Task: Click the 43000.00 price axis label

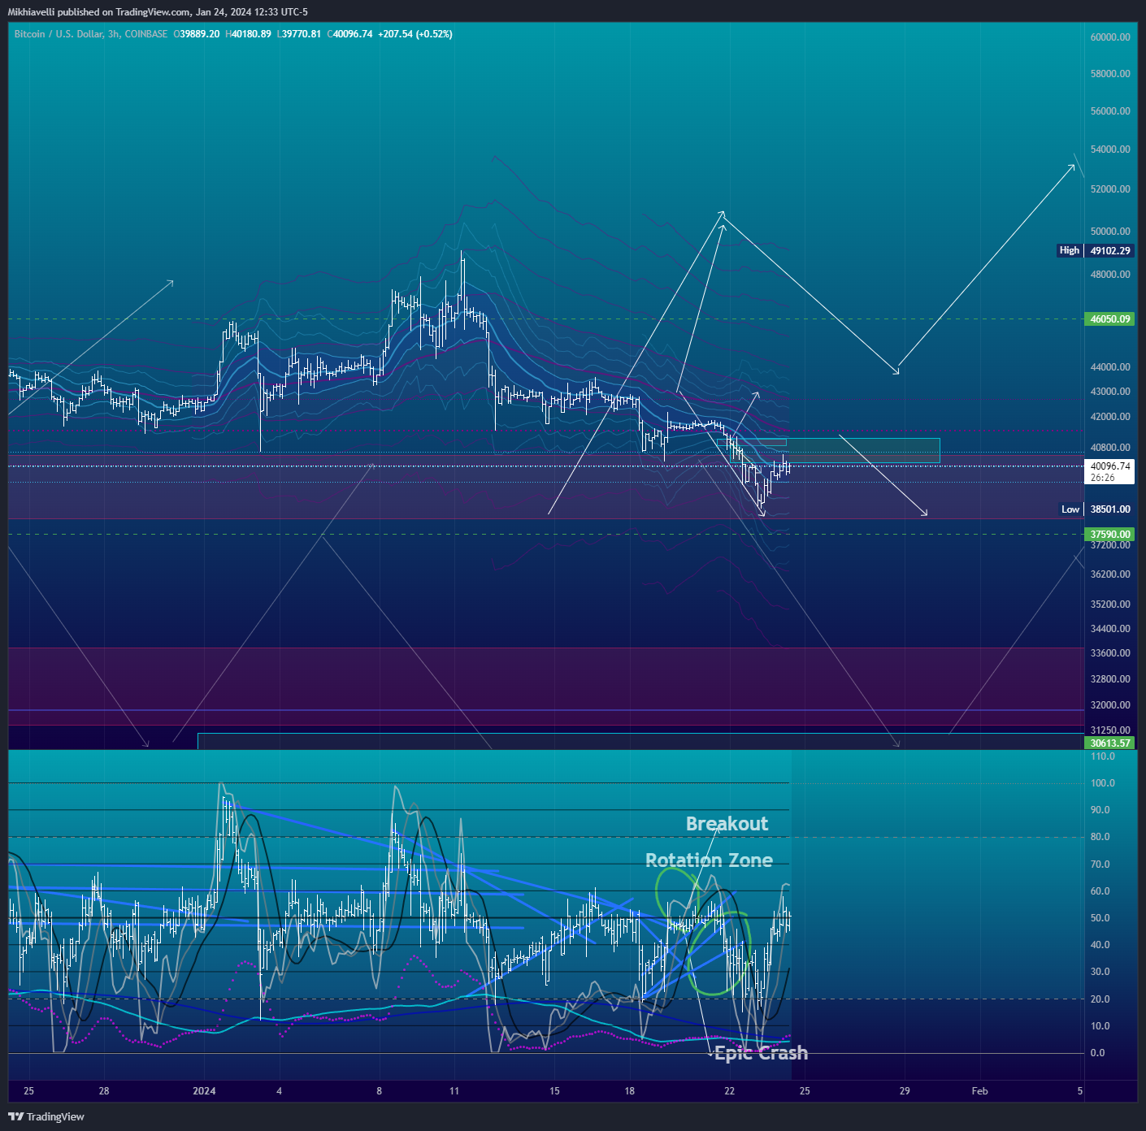Action: pos(1110,392)
